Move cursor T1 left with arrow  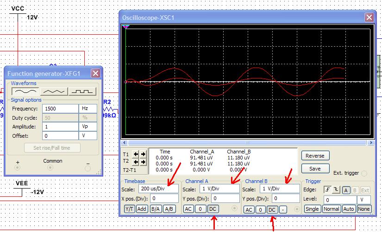pos(136,154)
